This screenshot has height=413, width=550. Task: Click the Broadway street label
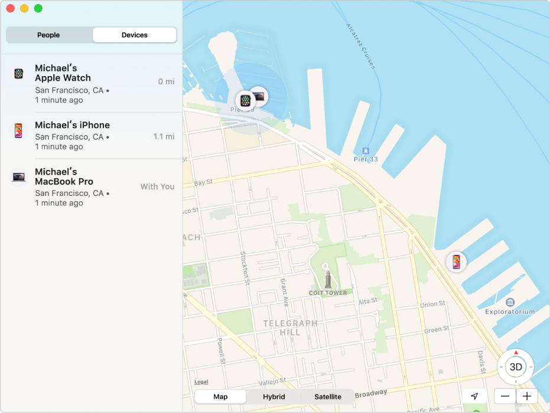371,394
